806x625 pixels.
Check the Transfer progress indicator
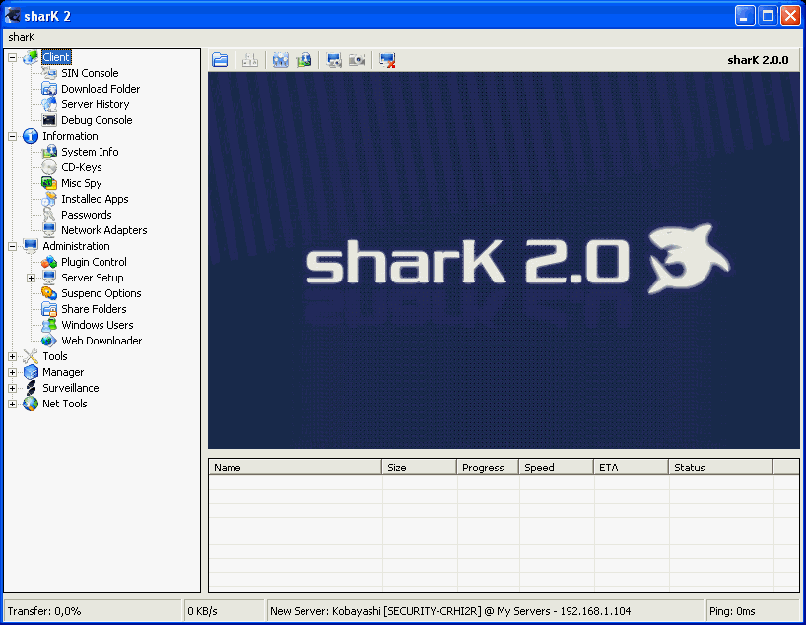coord(44,610)
